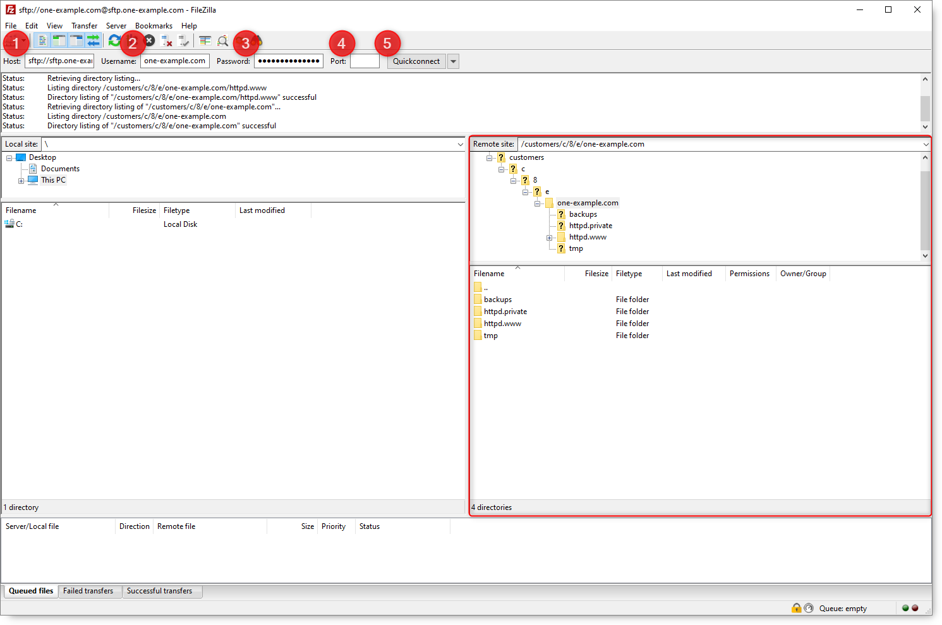Image resolution: width=942 pixels, height=625 pixels.
Task: Click in the Port input field
Action: click(x=365, y=61)
